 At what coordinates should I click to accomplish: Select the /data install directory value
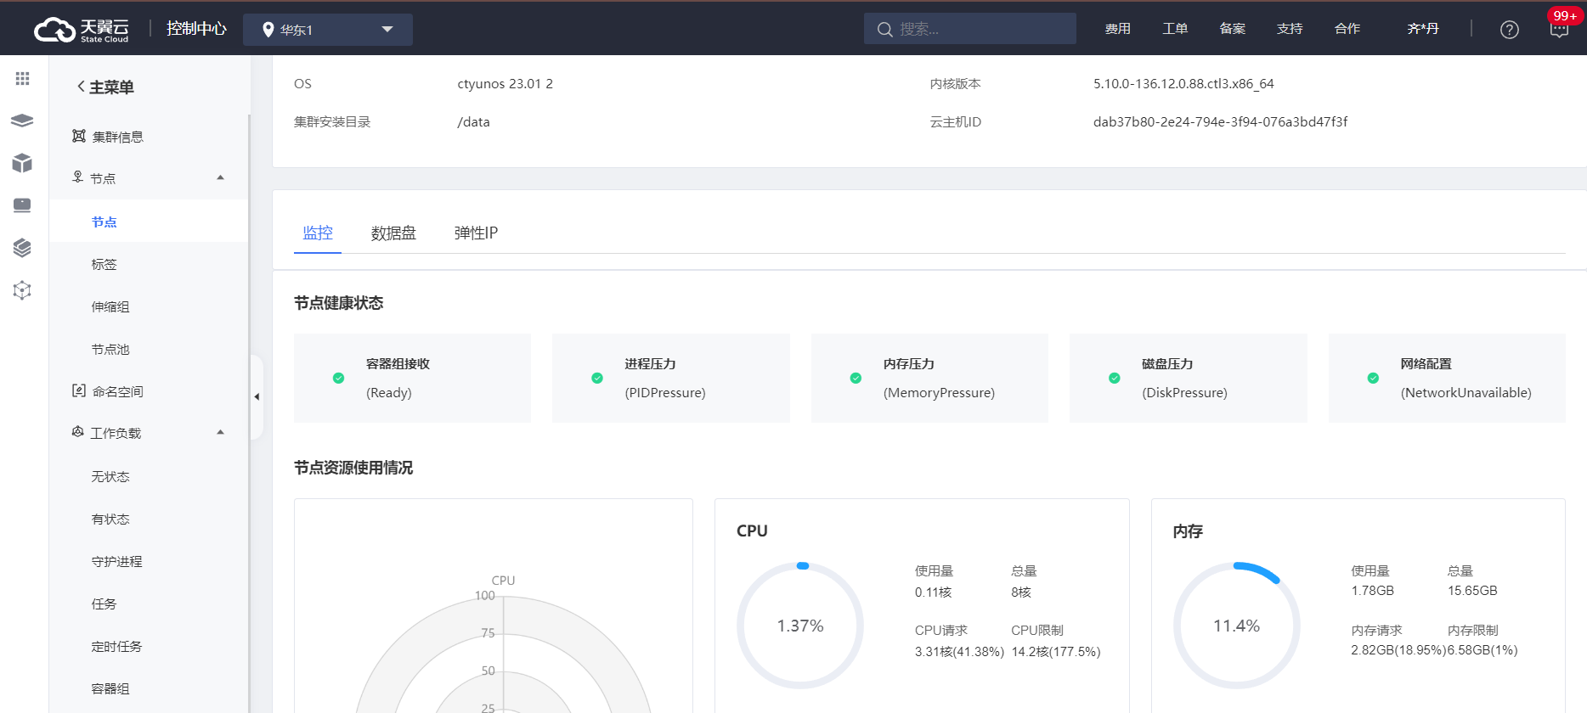click(473, 121)
